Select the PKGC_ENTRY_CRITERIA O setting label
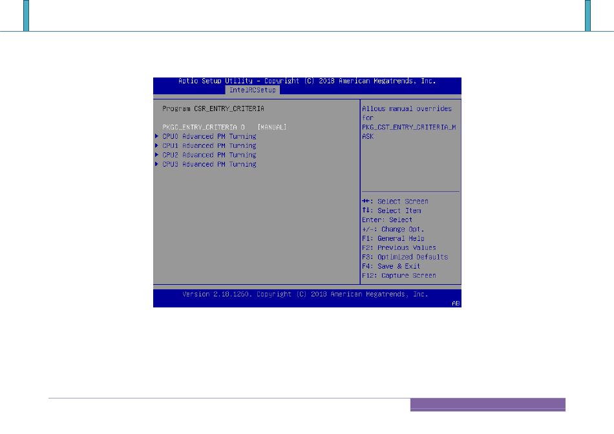 click(x=203, y=127)
